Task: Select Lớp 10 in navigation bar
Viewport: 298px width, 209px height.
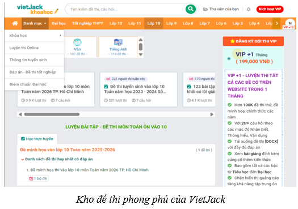Action: pos(154,23)
